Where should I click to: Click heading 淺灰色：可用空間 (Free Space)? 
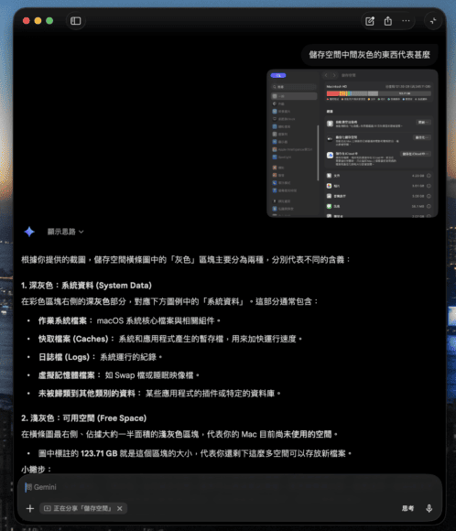point(83,418)
